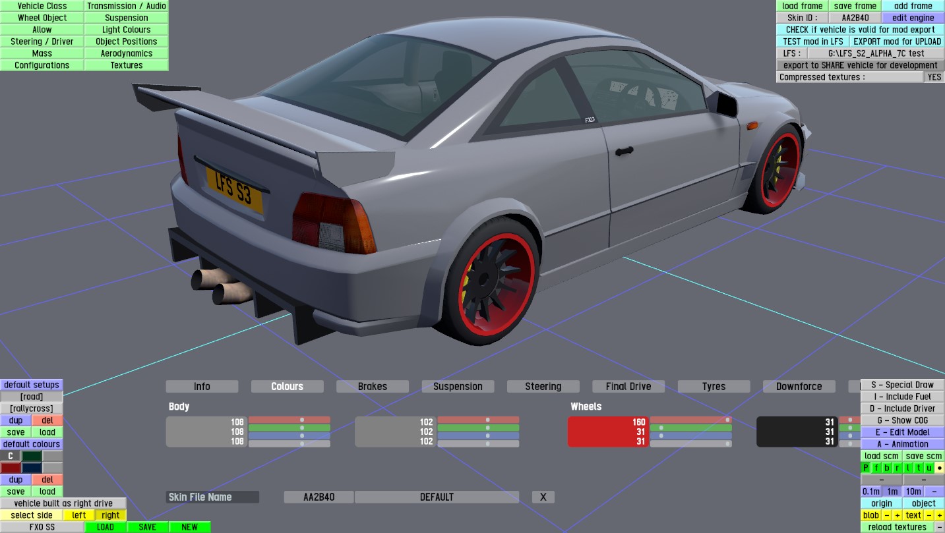Click the X beside DEFAULT skin name
The height and width of the screenshot is (533, 945).
pyautogui.click(x=543, y=497)
